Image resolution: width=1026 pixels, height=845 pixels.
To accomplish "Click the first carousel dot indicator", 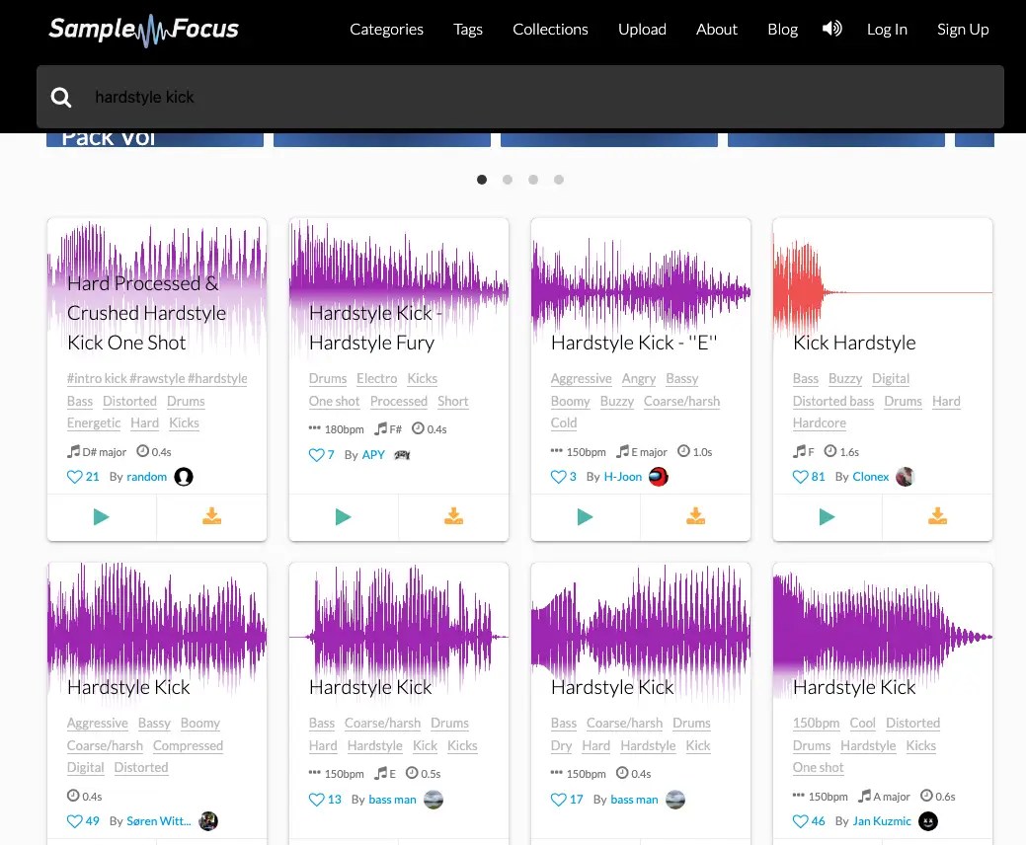I will pos(482,180).
